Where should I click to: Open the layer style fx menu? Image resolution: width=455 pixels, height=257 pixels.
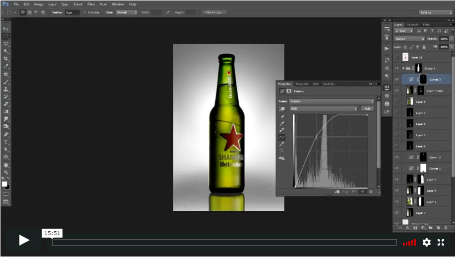point(408,228)
